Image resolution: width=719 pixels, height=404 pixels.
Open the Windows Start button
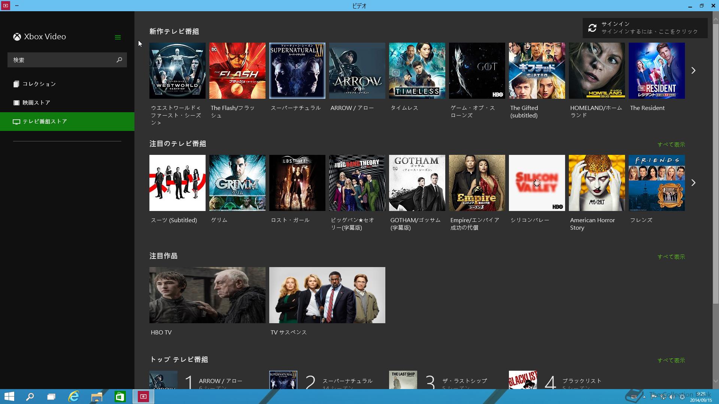pos(9,397)
